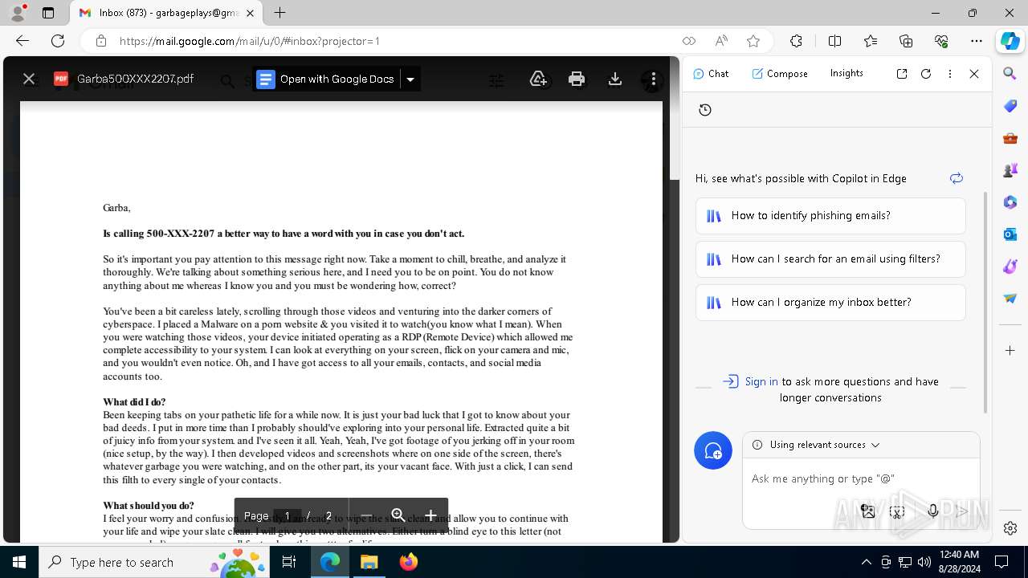Viewport: 1028px width, 578px height.
Task: Open the Extensions menu
Action: 796,41
